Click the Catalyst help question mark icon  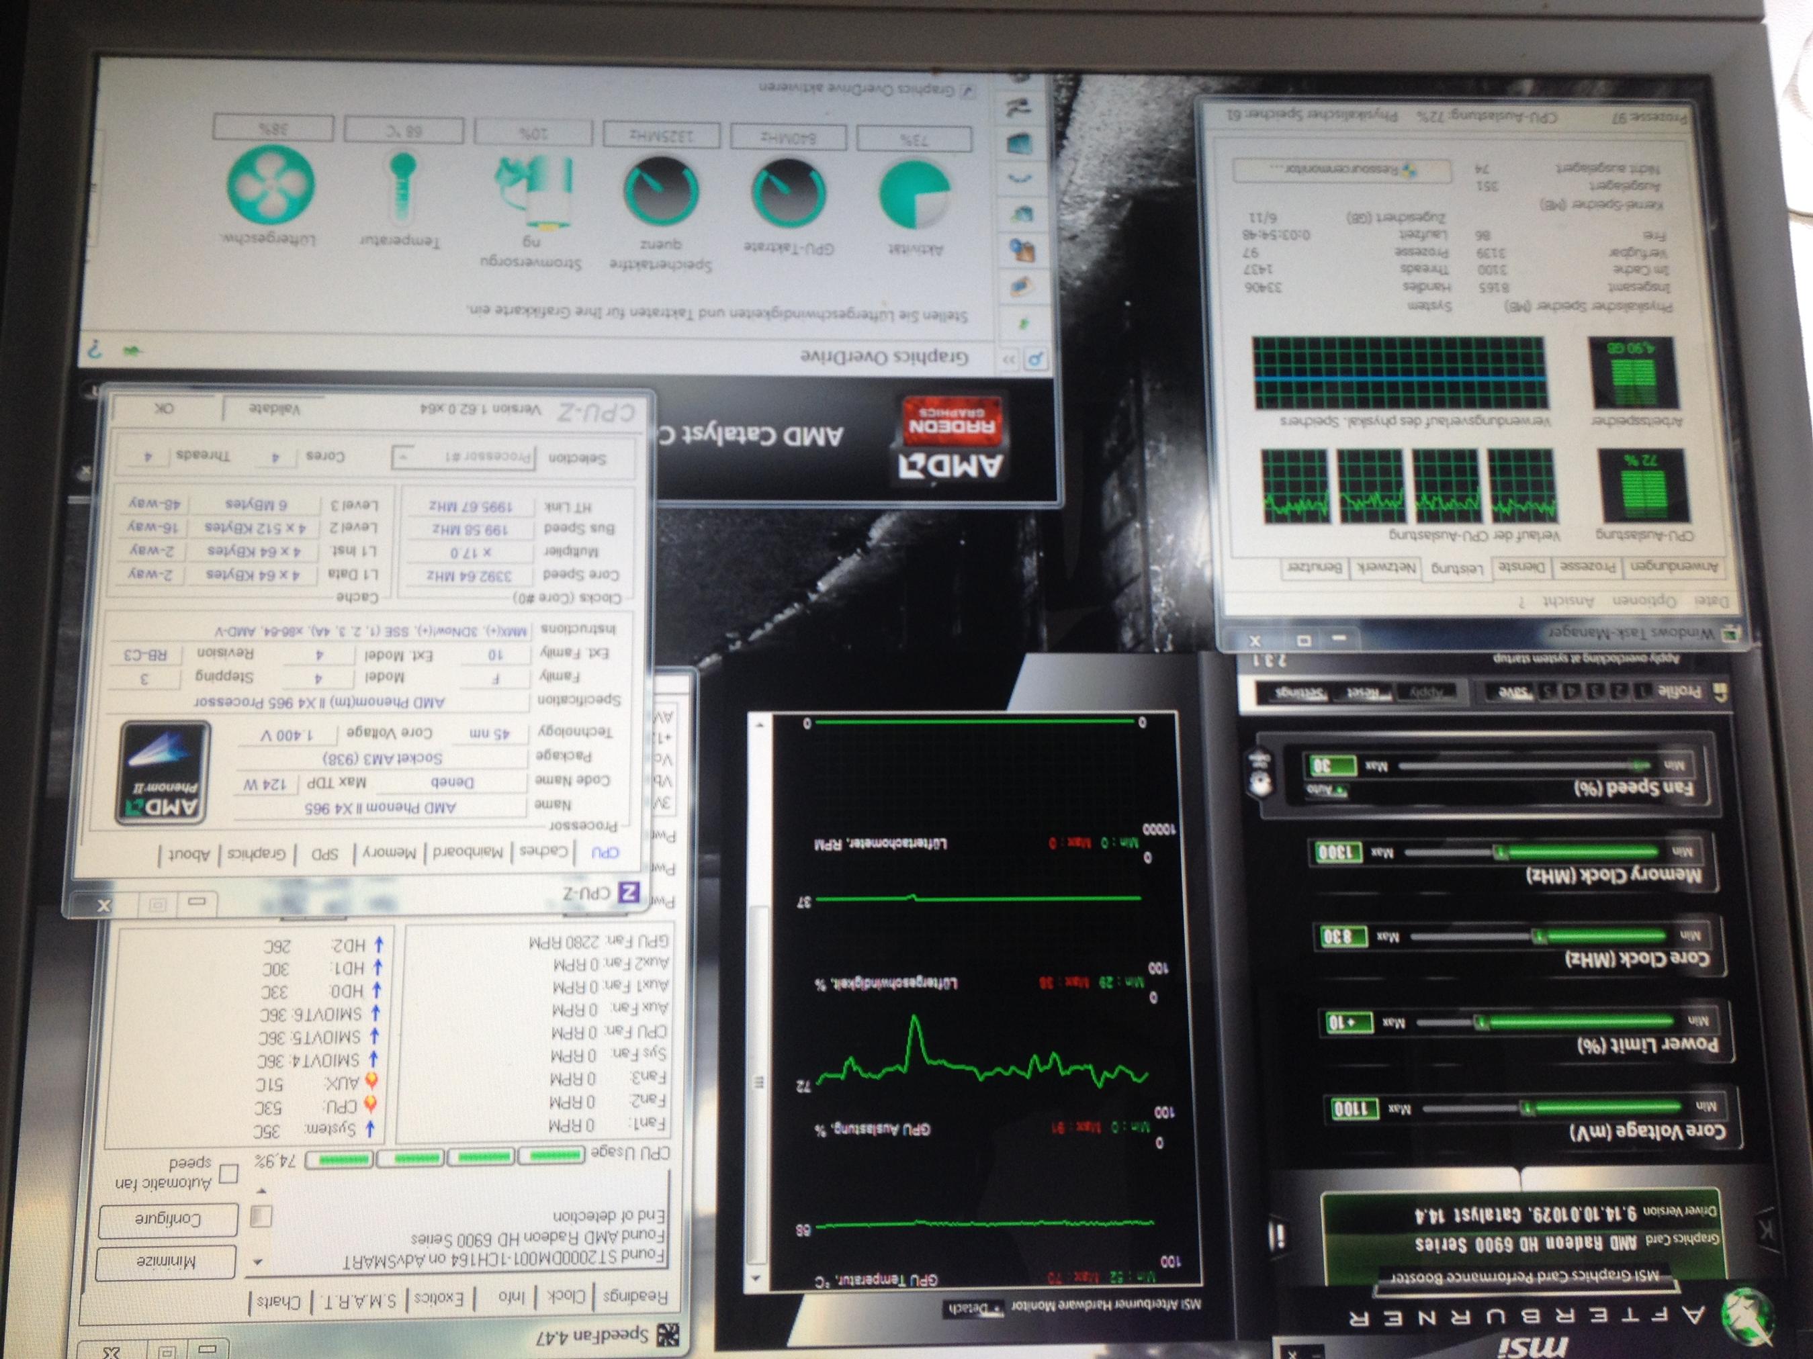click(95, 350)
